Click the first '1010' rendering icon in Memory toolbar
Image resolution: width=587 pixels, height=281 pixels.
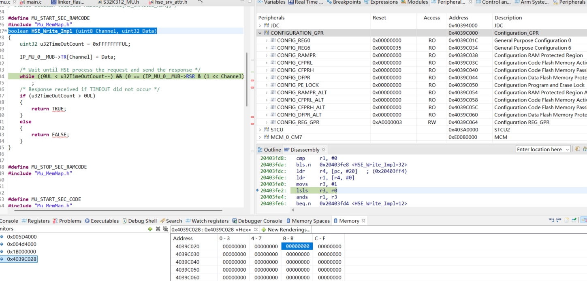[551, 220]
